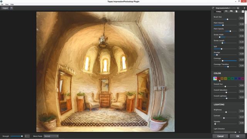
Task: Select the magenta color swatch
Action: coord(243,78)
